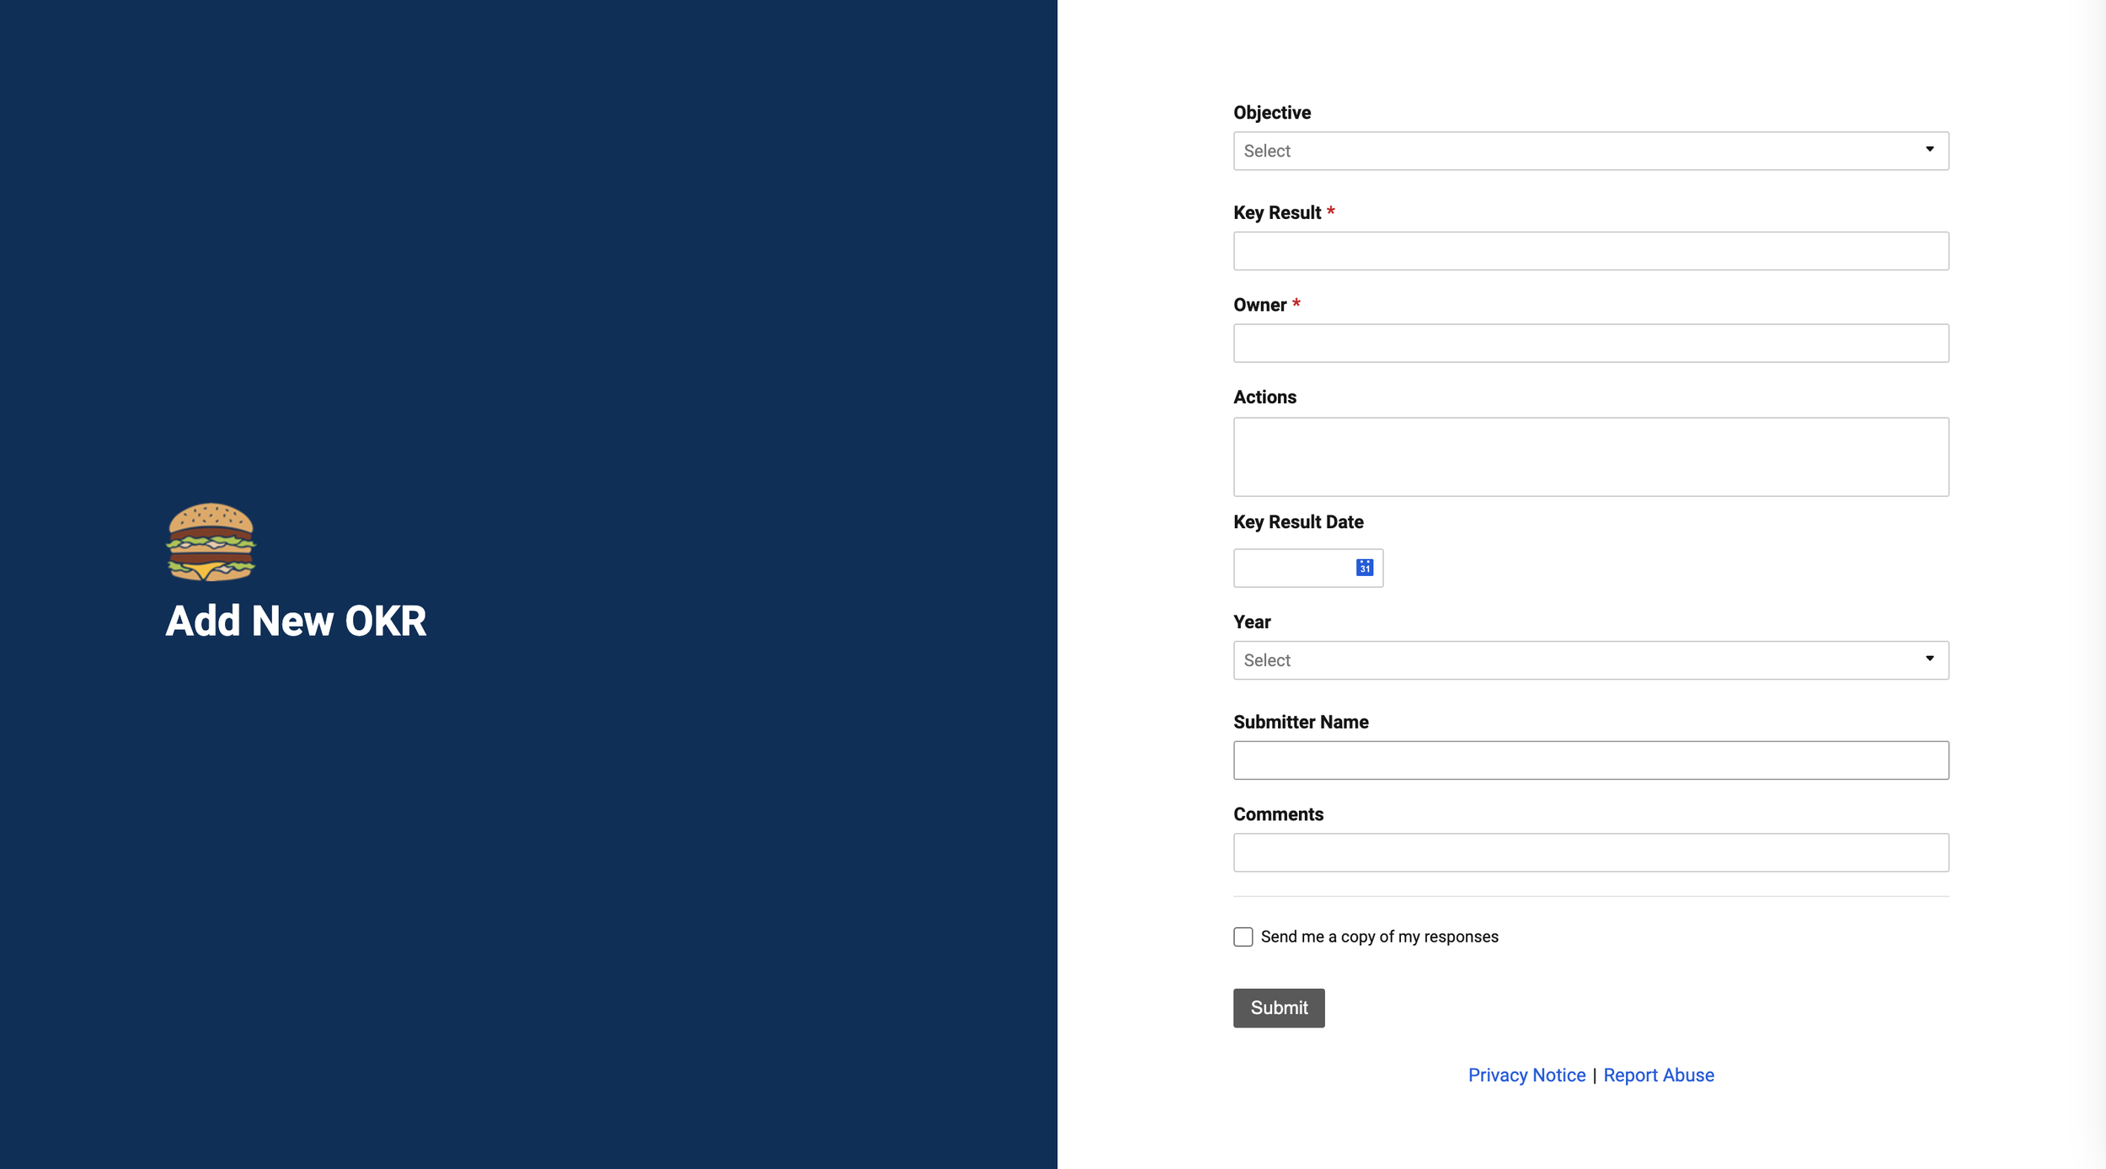Click the Submitter Name field
Viewport: 2106px width, 1169px height.
click(1590, 761)
